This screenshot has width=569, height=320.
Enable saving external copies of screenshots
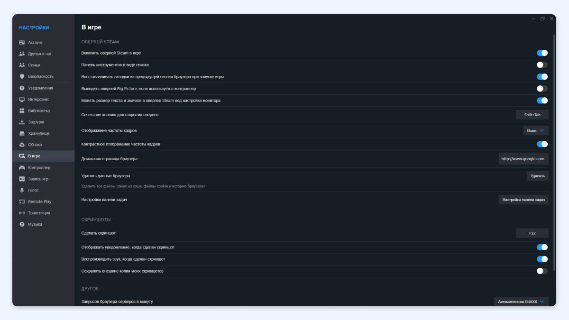coord(542,271)
